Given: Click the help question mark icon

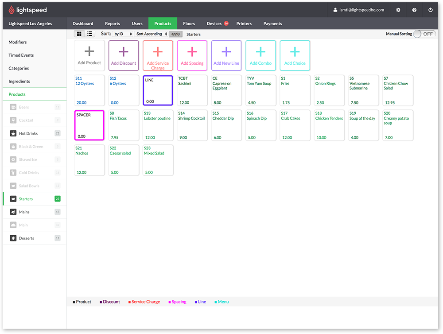Looking at the screenshot, I should [x=414, y=10].
